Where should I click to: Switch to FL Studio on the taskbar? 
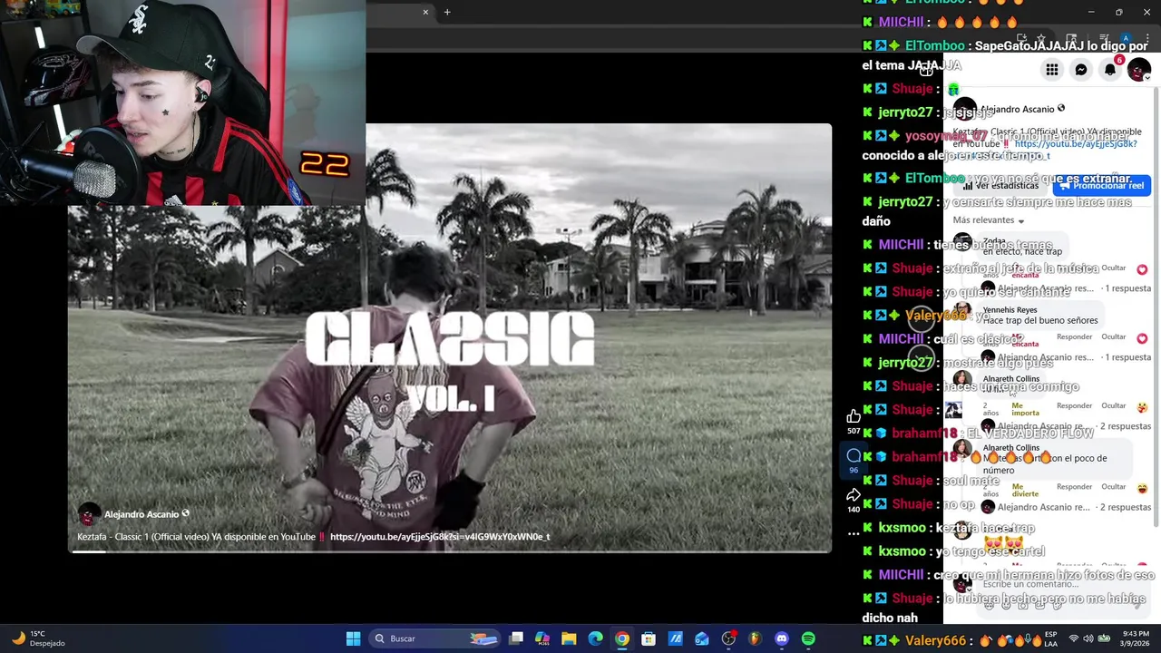pos(755,638)
